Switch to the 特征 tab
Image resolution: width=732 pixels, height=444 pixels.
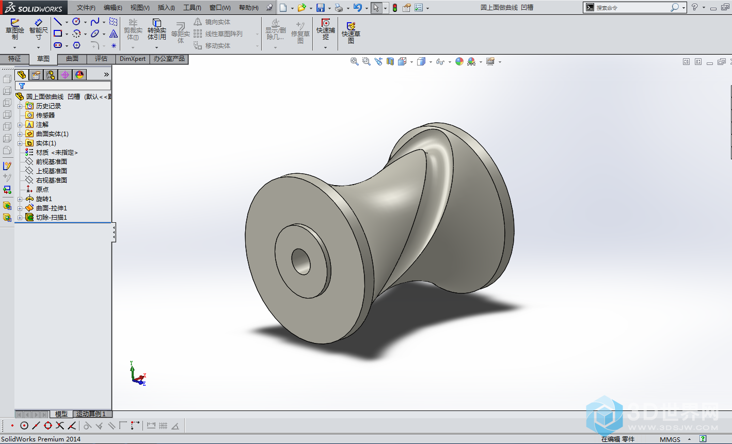[x=14, y=59]
